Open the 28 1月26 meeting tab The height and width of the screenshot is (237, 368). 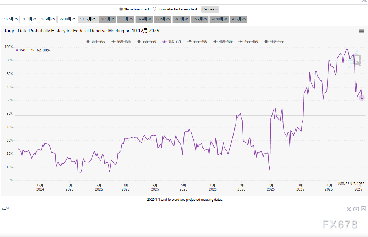click(x=107, y=19)
